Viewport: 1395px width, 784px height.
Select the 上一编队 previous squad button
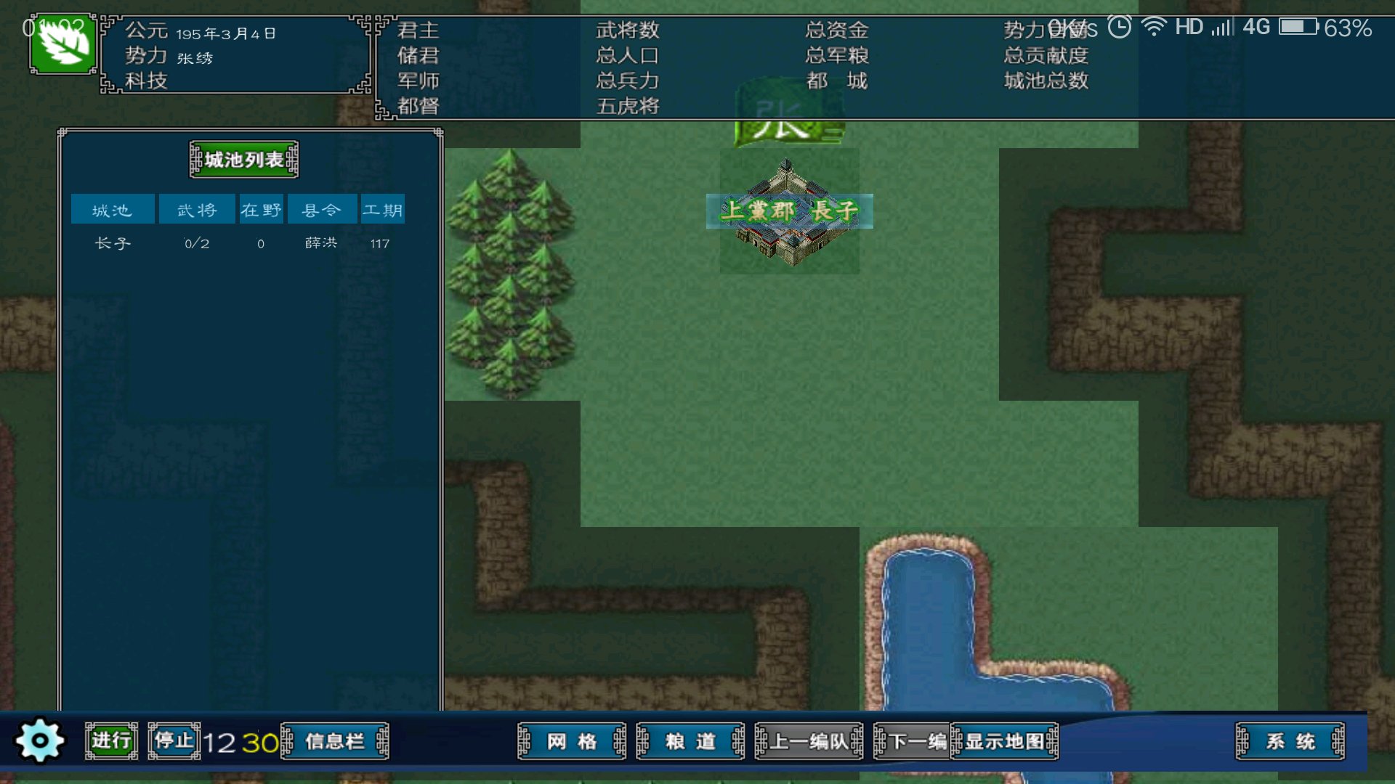(x=809, y=741)
